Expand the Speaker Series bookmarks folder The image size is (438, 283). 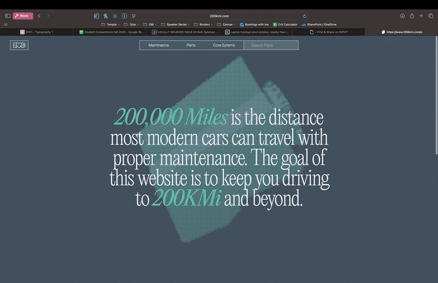175,25
